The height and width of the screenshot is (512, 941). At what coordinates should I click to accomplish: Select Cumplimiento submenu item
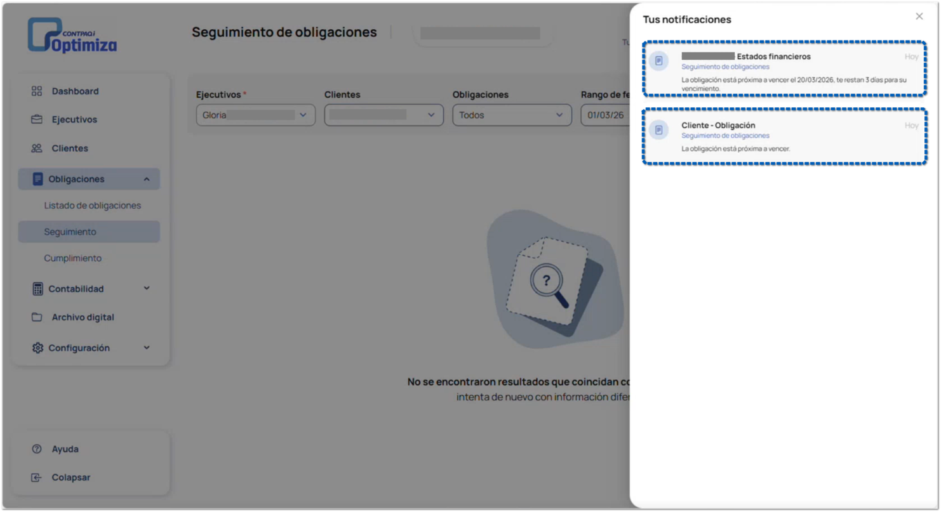coord(72,259)
